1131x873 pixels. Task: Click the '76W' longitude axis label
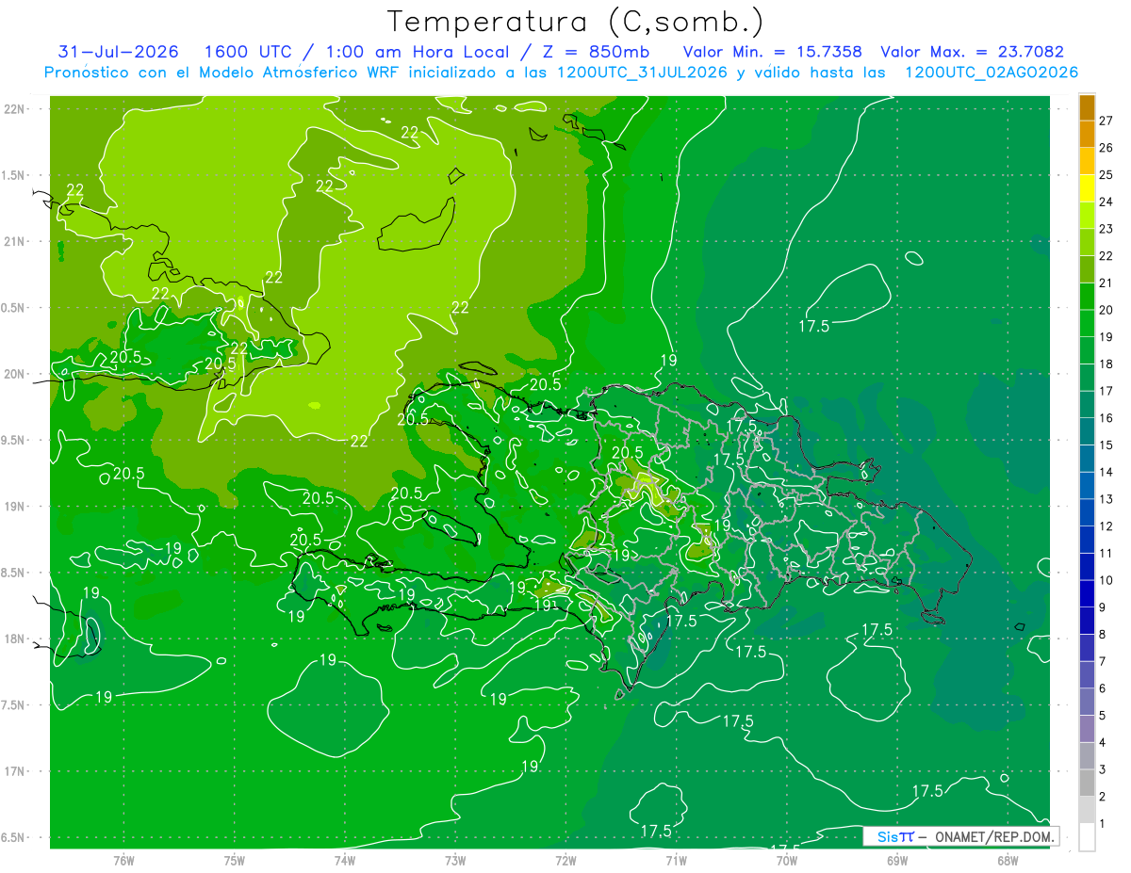123,861
